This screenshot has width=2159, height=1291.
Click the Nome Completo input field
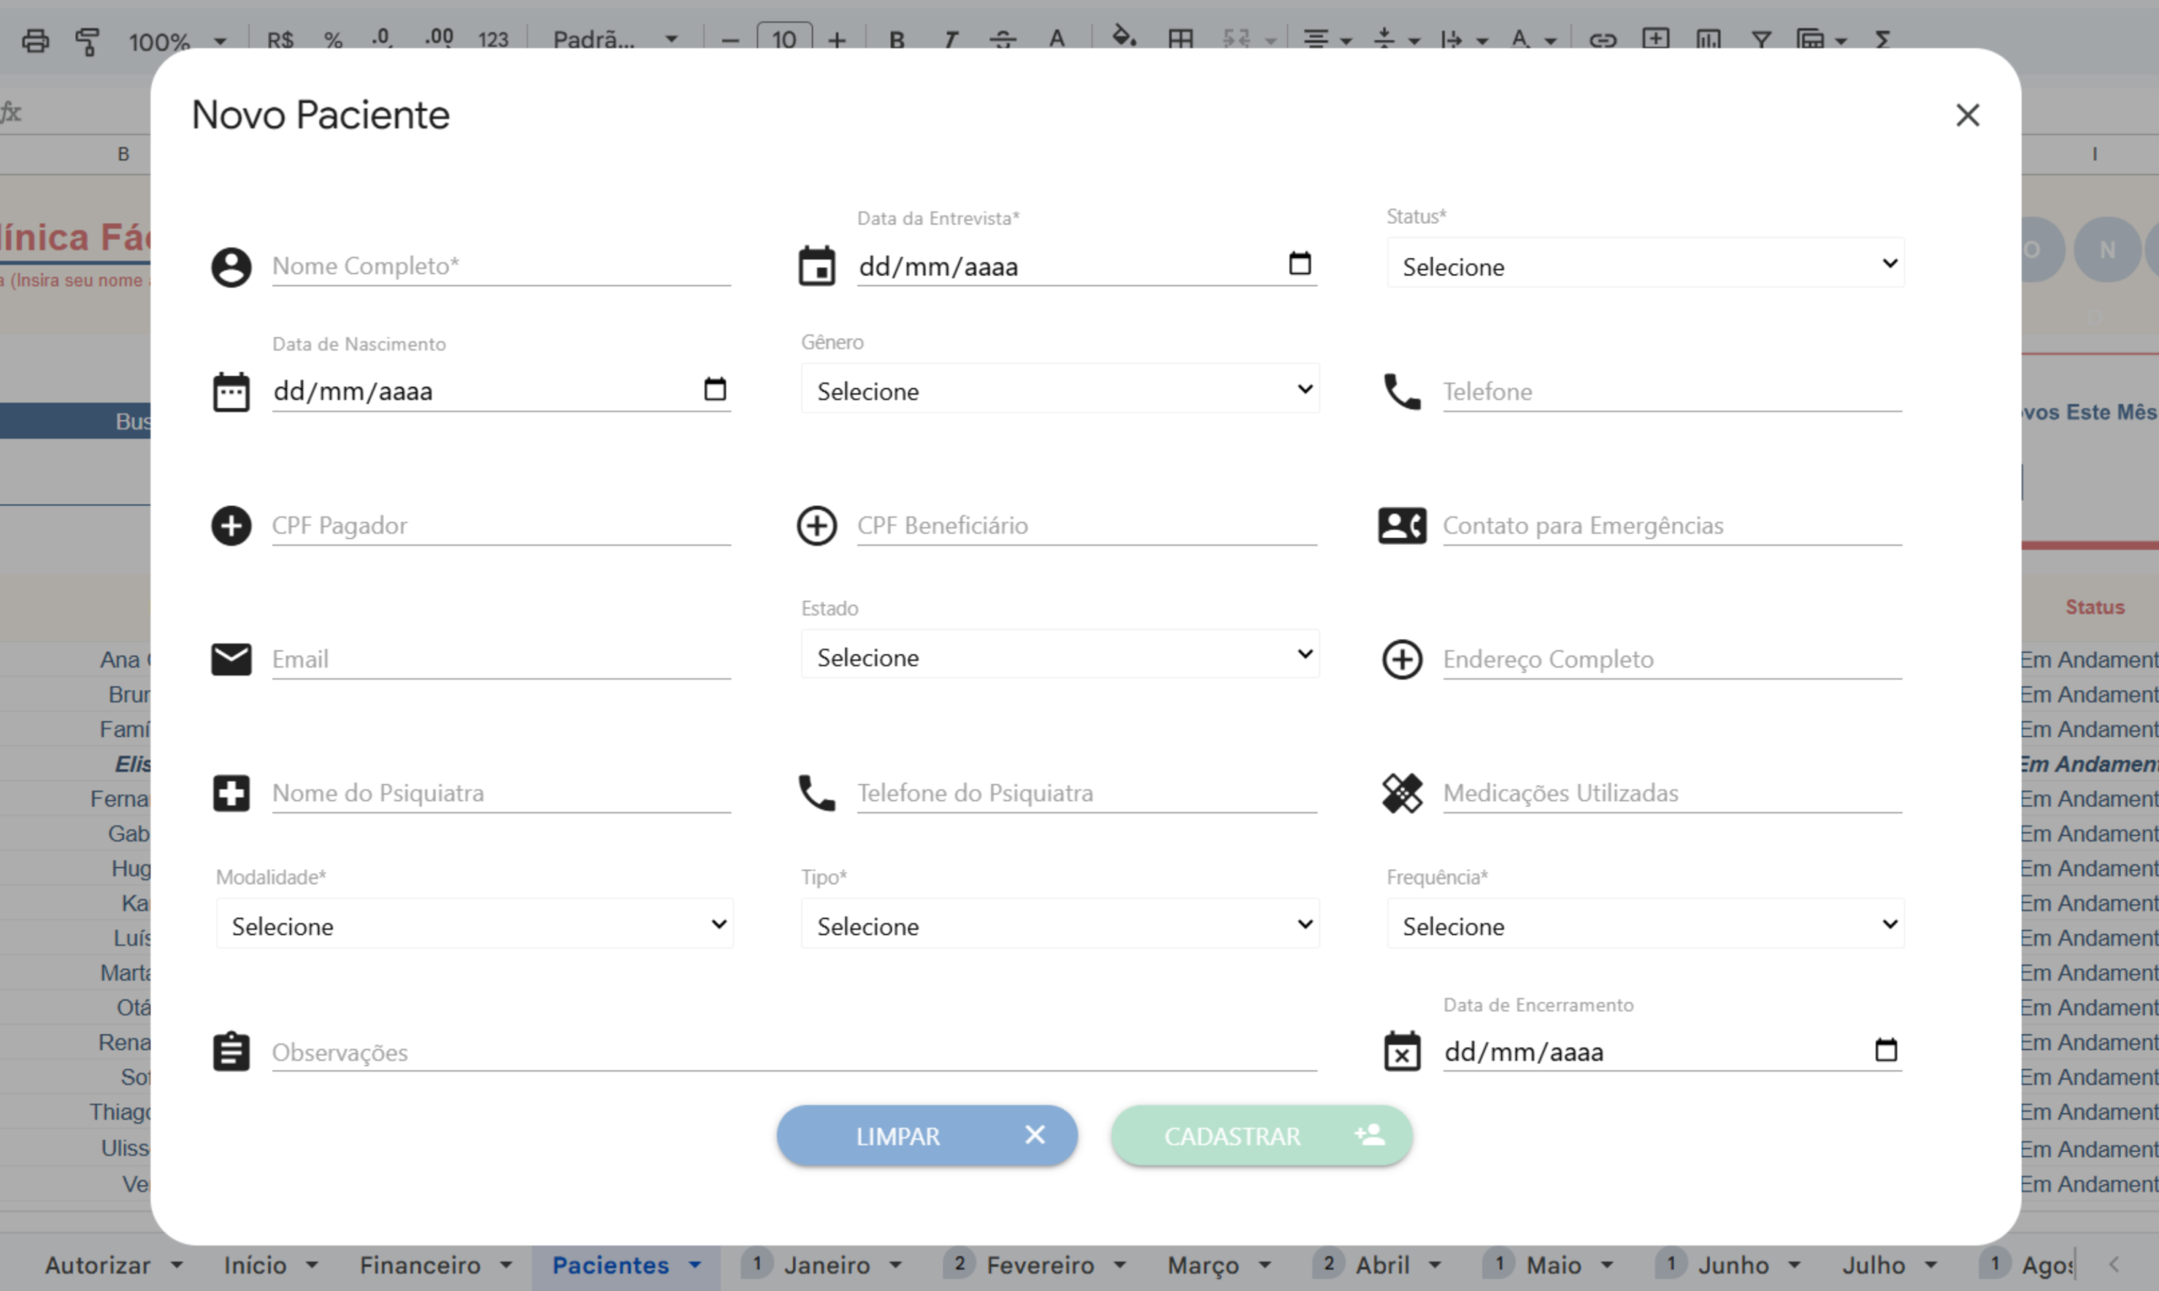click(500, 266)
